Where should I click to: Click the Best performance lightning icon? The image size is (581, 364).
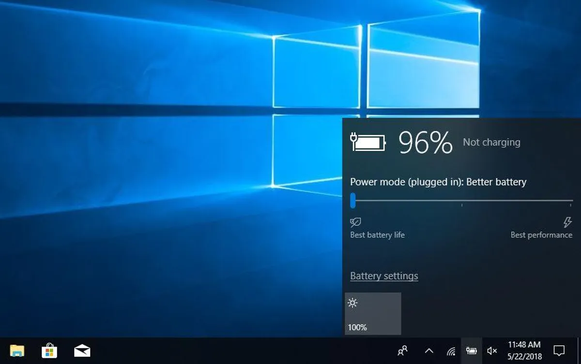click(567, 222)
